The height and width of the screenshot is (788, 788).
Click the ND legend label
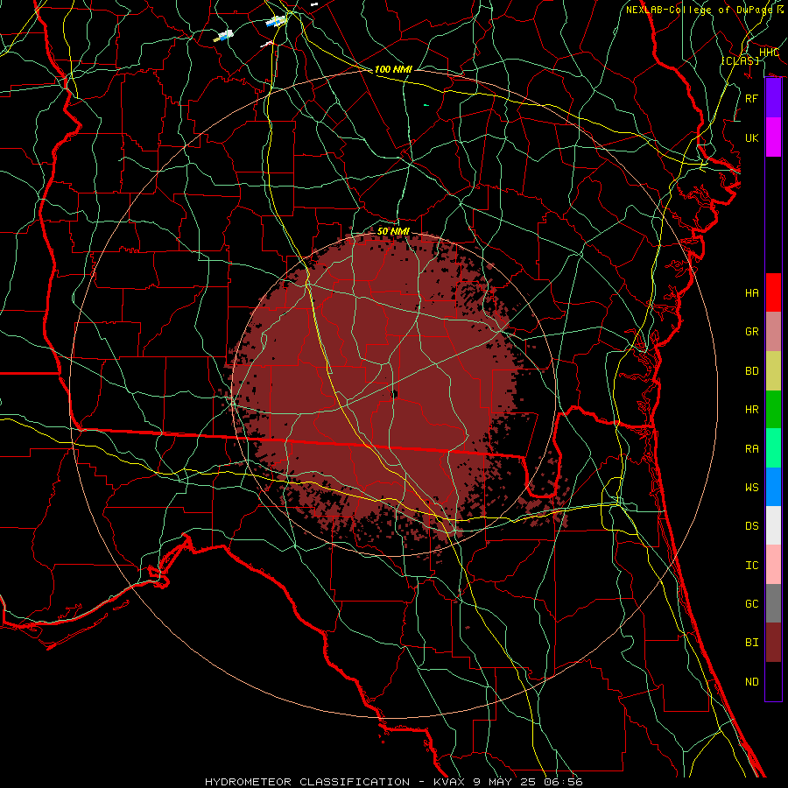point(752,681)
